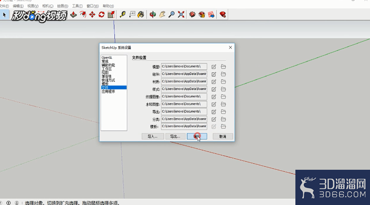This screenshot has height=205, width=370.
Task: Click the Zoom Extents tool
Action: (x=181, y=14)
